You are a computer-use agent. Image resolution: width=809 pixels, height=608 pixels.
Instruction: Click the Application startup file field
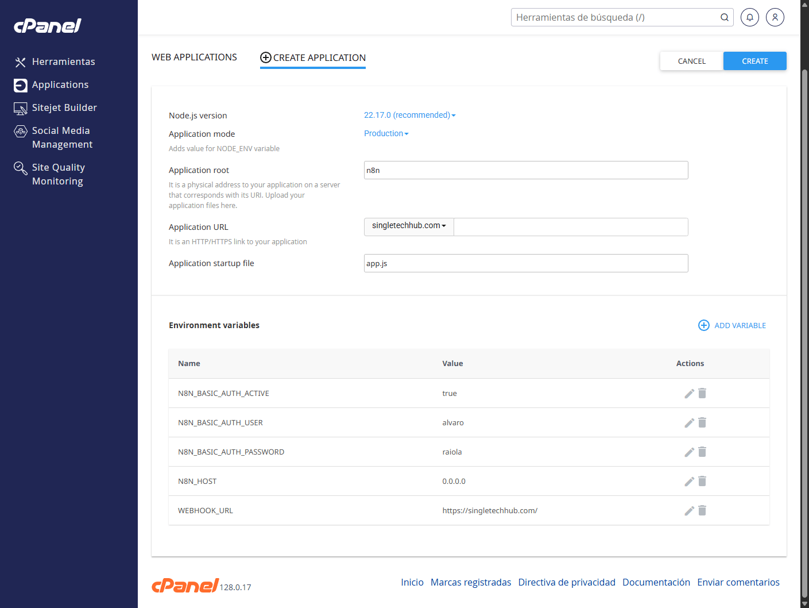[x=526, y=263]
